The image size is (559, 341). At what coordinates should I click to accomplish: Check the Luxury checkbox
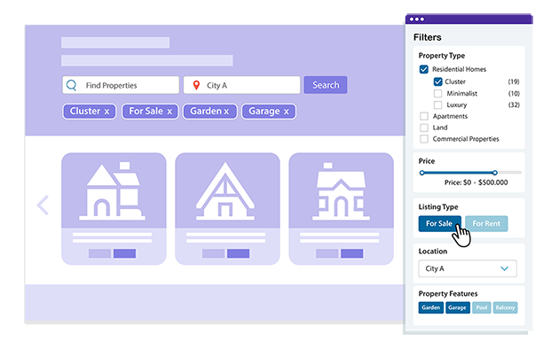tap(437, 105)
